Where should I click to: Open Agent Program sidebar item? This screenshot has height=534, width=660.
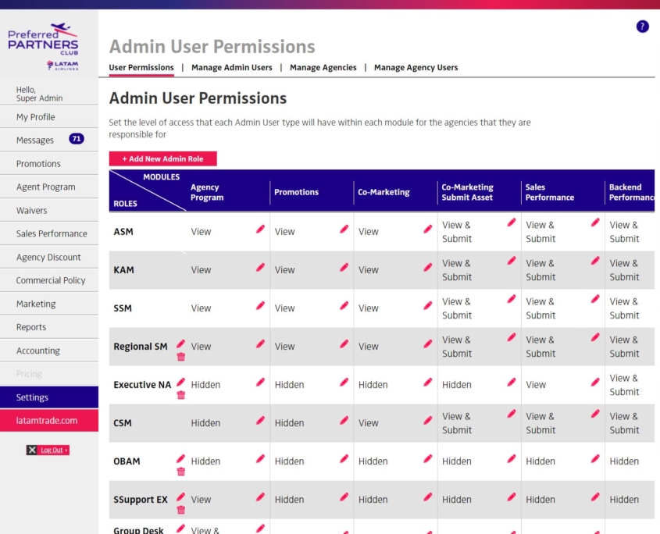click(49, 187)
